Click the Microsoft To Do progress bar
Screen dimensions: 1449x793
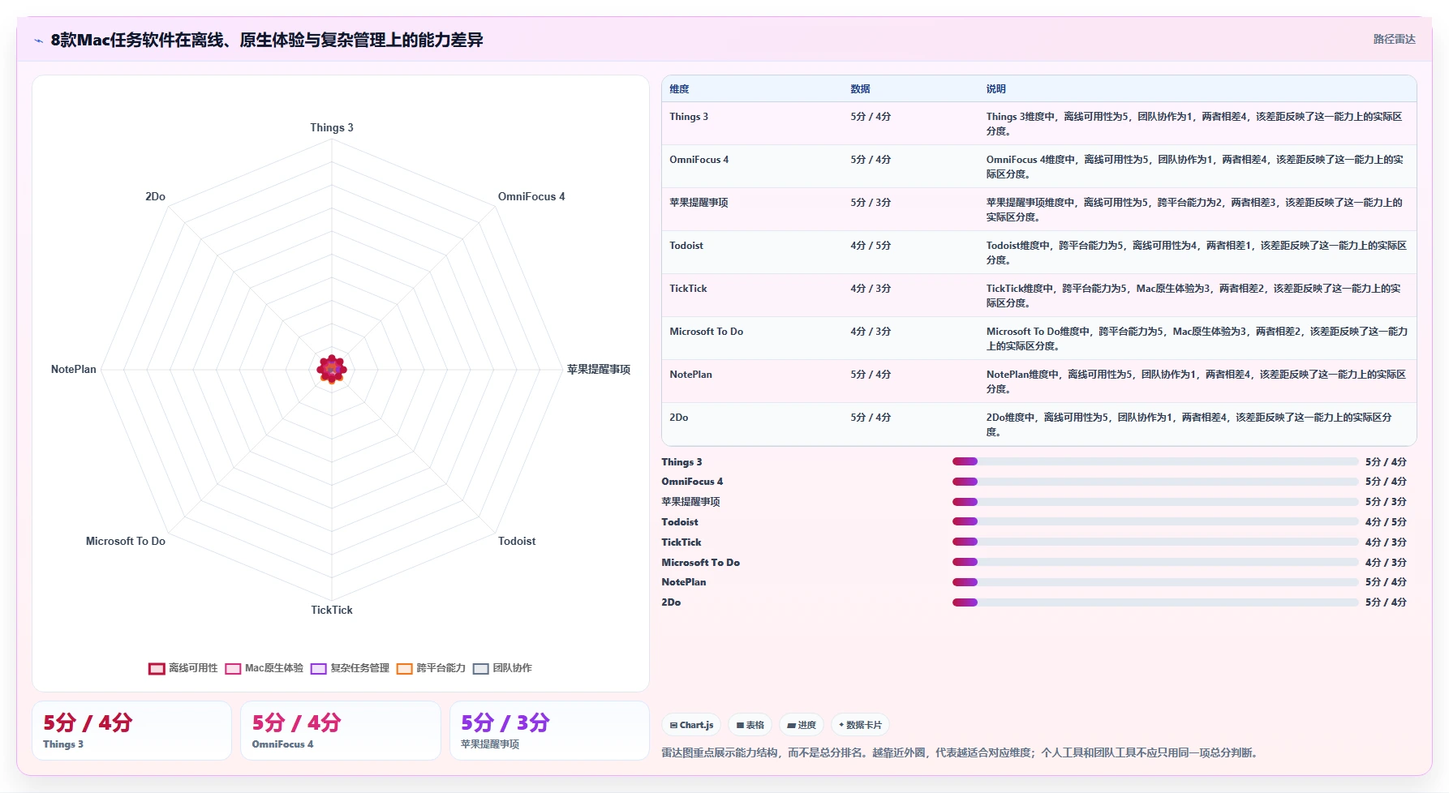pos(1155,562)
